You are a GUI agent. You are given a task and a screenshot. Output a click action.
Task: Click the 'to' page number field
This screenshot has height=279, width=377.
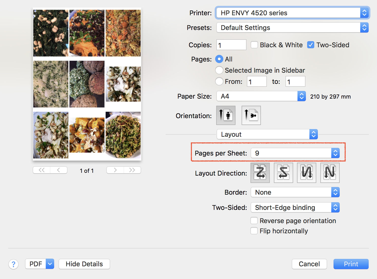coord(295,82)
